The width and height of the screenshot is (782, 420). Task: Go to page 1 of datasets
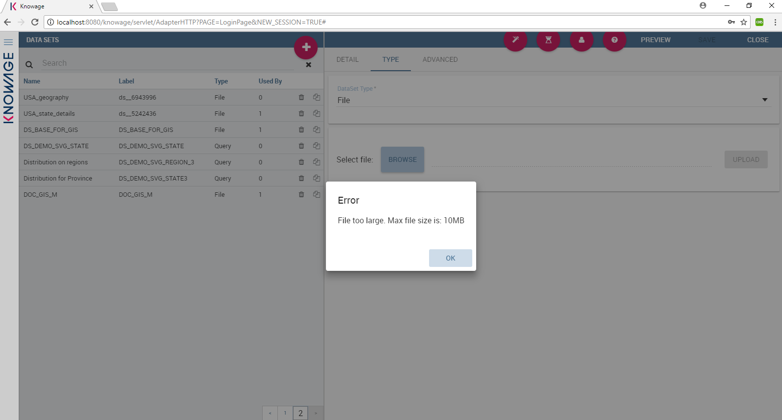point(285,413)
